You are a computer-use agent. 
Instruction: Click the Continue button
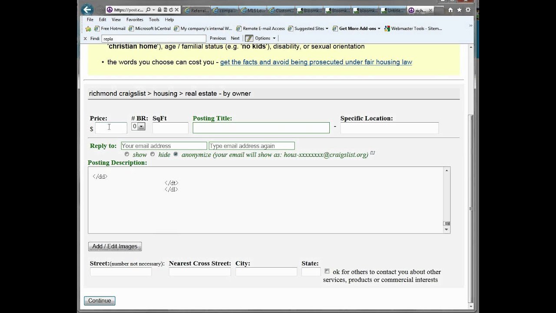tap(99, 300)
